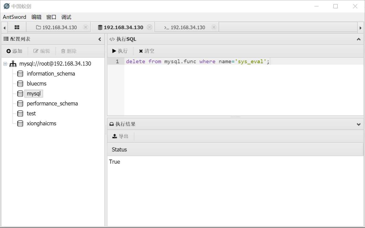Click the 删除 configuration button
Screen dimensions: 365x228
click(x=69, y=51)
